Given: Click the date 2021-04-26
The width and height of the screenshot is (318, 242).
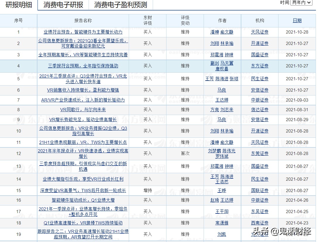Looking at the screenshot, I should coord(297,200).
